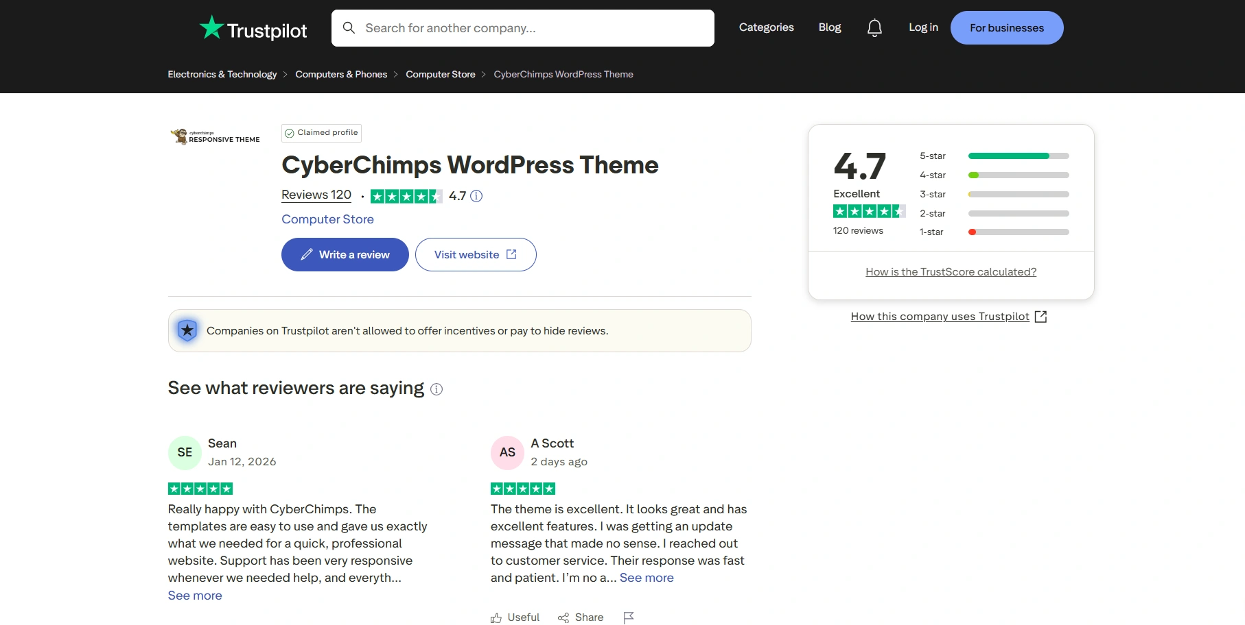Click the 120 reviews text in score card

858,231
